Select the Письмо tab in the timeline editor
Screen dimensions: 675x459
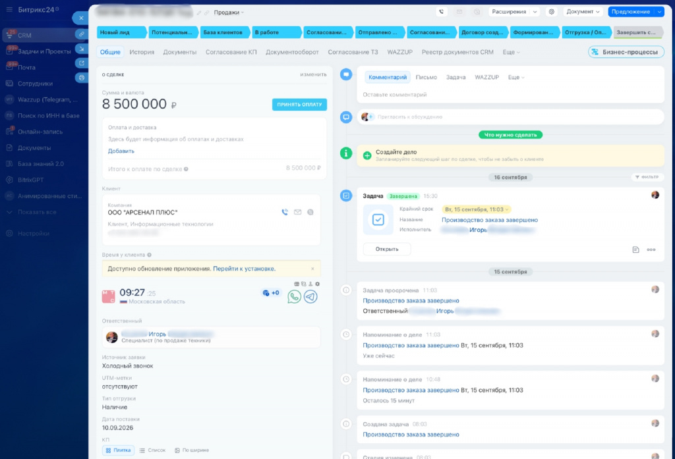point(426,78)
